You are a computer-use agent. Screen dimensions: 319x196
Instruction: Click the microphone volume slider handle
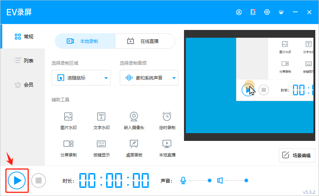tap(210, 180)
